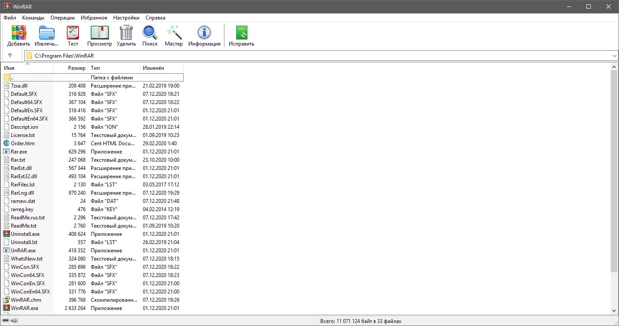Click the WinRAR.chm help file icon
Screen dimensions: 619x326
click(7, 300)
